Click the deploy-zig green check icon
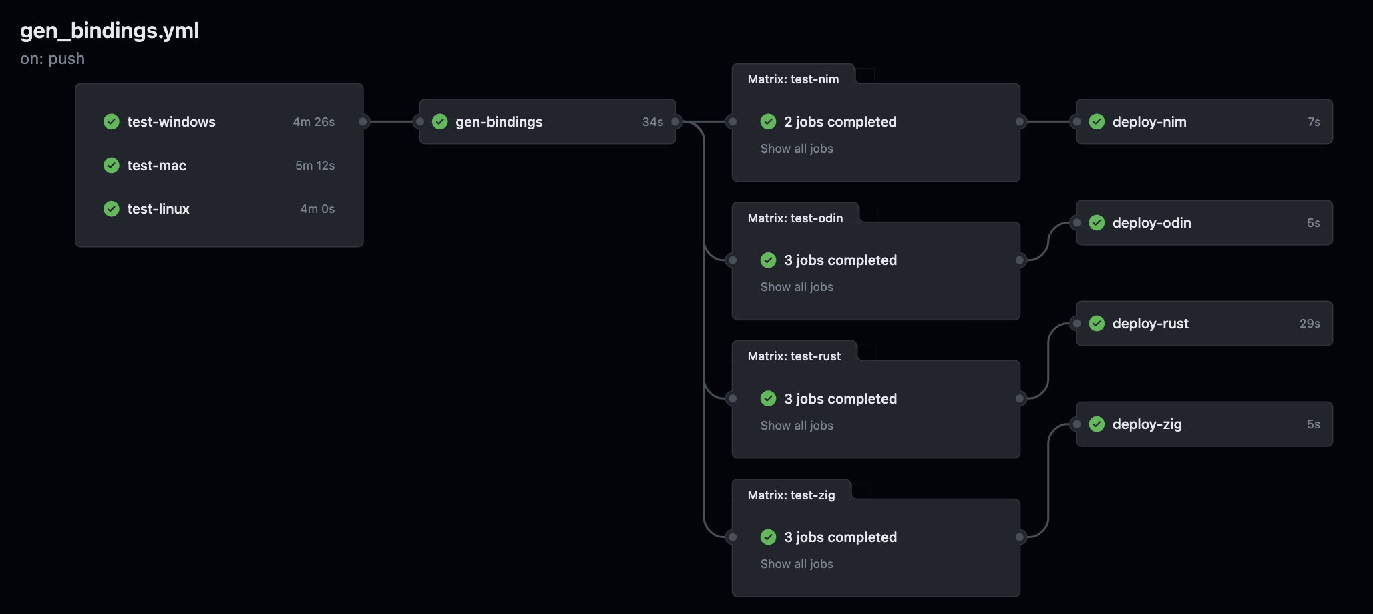This screenshot has height=614, width=1373. 1097,424
